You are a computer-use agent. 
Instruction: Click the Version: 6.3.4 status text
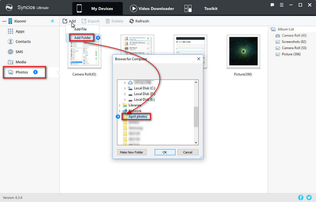tap(13, 198)
